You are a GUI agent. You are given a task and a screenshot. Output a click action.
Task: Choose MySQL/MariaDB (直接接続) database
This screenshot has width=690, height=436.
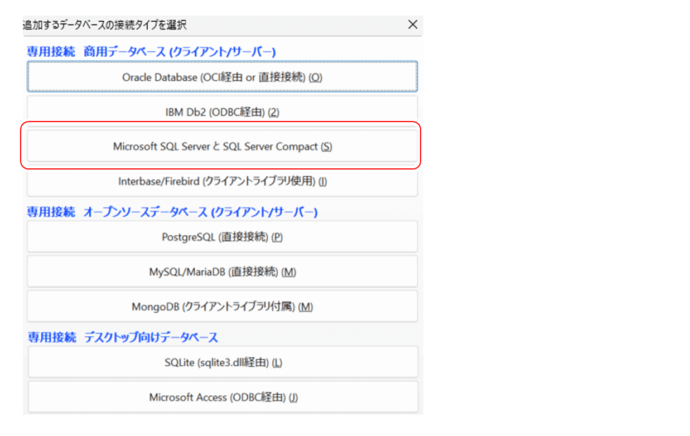point(222,272)
